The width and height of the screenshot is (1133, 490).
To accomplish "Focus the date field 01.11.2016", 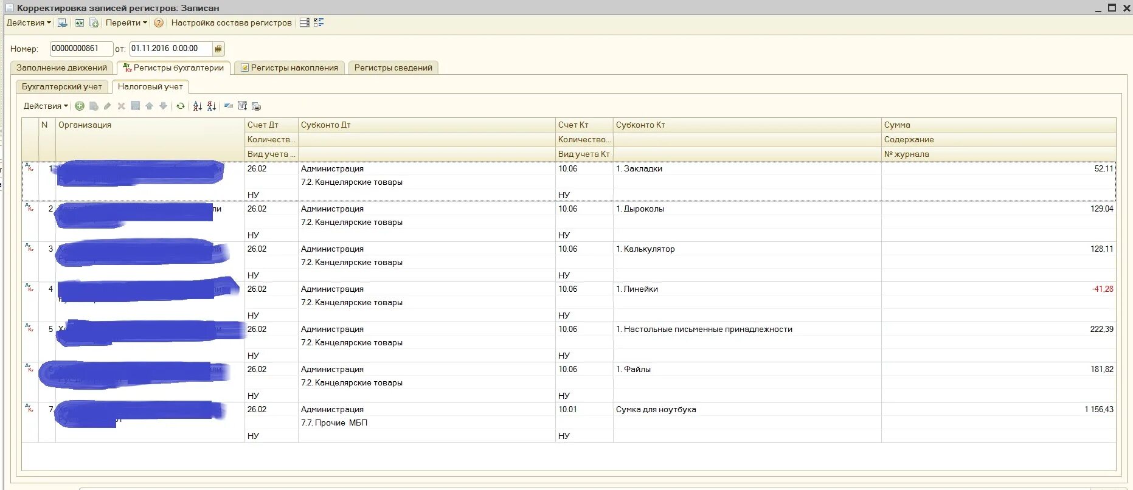I will click(170, 49).
